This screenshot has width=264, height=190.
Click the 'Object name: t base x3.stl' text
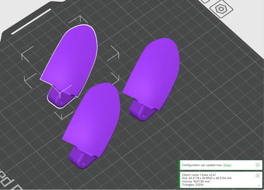coord(199,175)
